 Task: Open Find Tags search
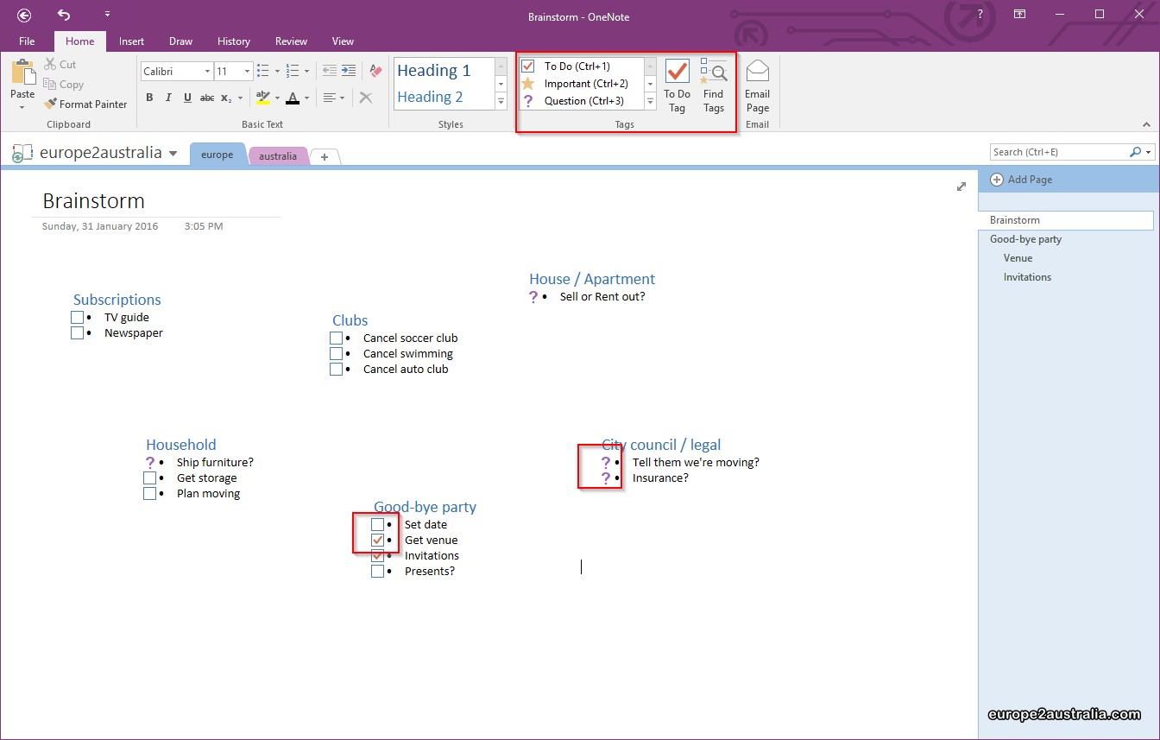tap(713, 85)
